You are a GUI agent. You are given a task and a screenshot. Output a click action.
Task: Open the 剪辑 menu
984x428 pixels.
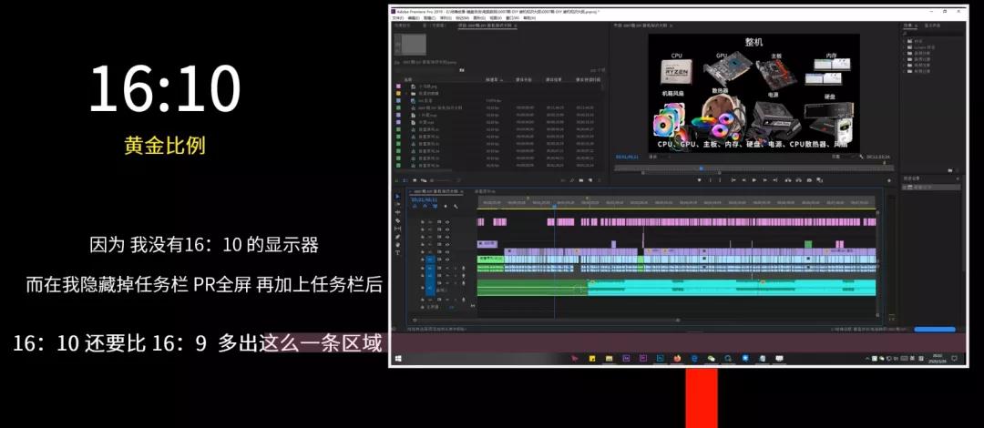[429, 18]
